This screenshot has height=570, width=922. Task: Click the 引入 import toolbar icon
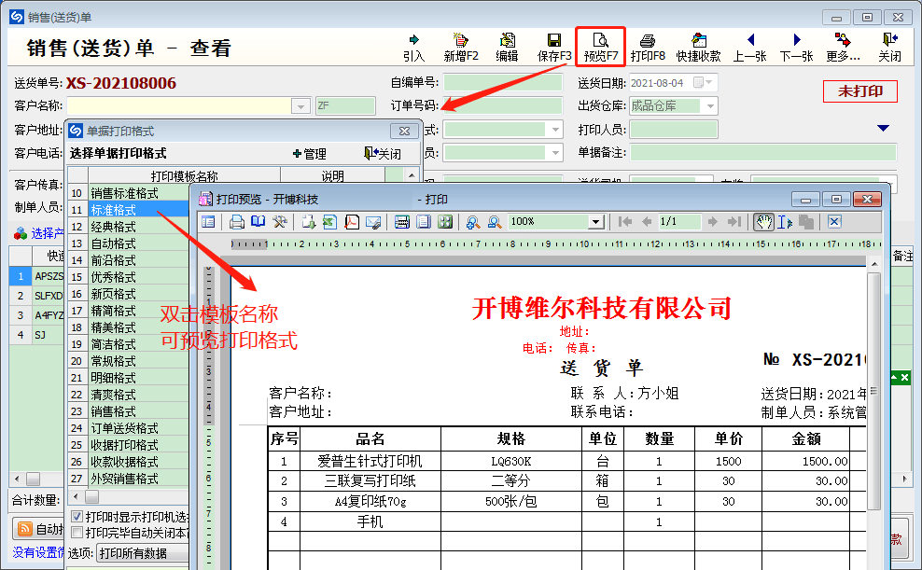[x=414, y=47]
